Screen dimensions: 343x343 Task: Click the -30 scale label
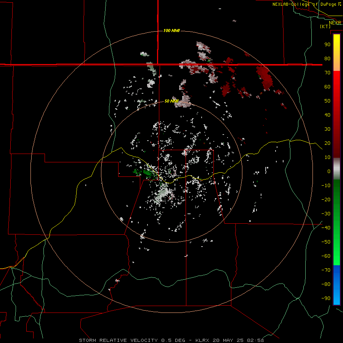coord(326,214)
